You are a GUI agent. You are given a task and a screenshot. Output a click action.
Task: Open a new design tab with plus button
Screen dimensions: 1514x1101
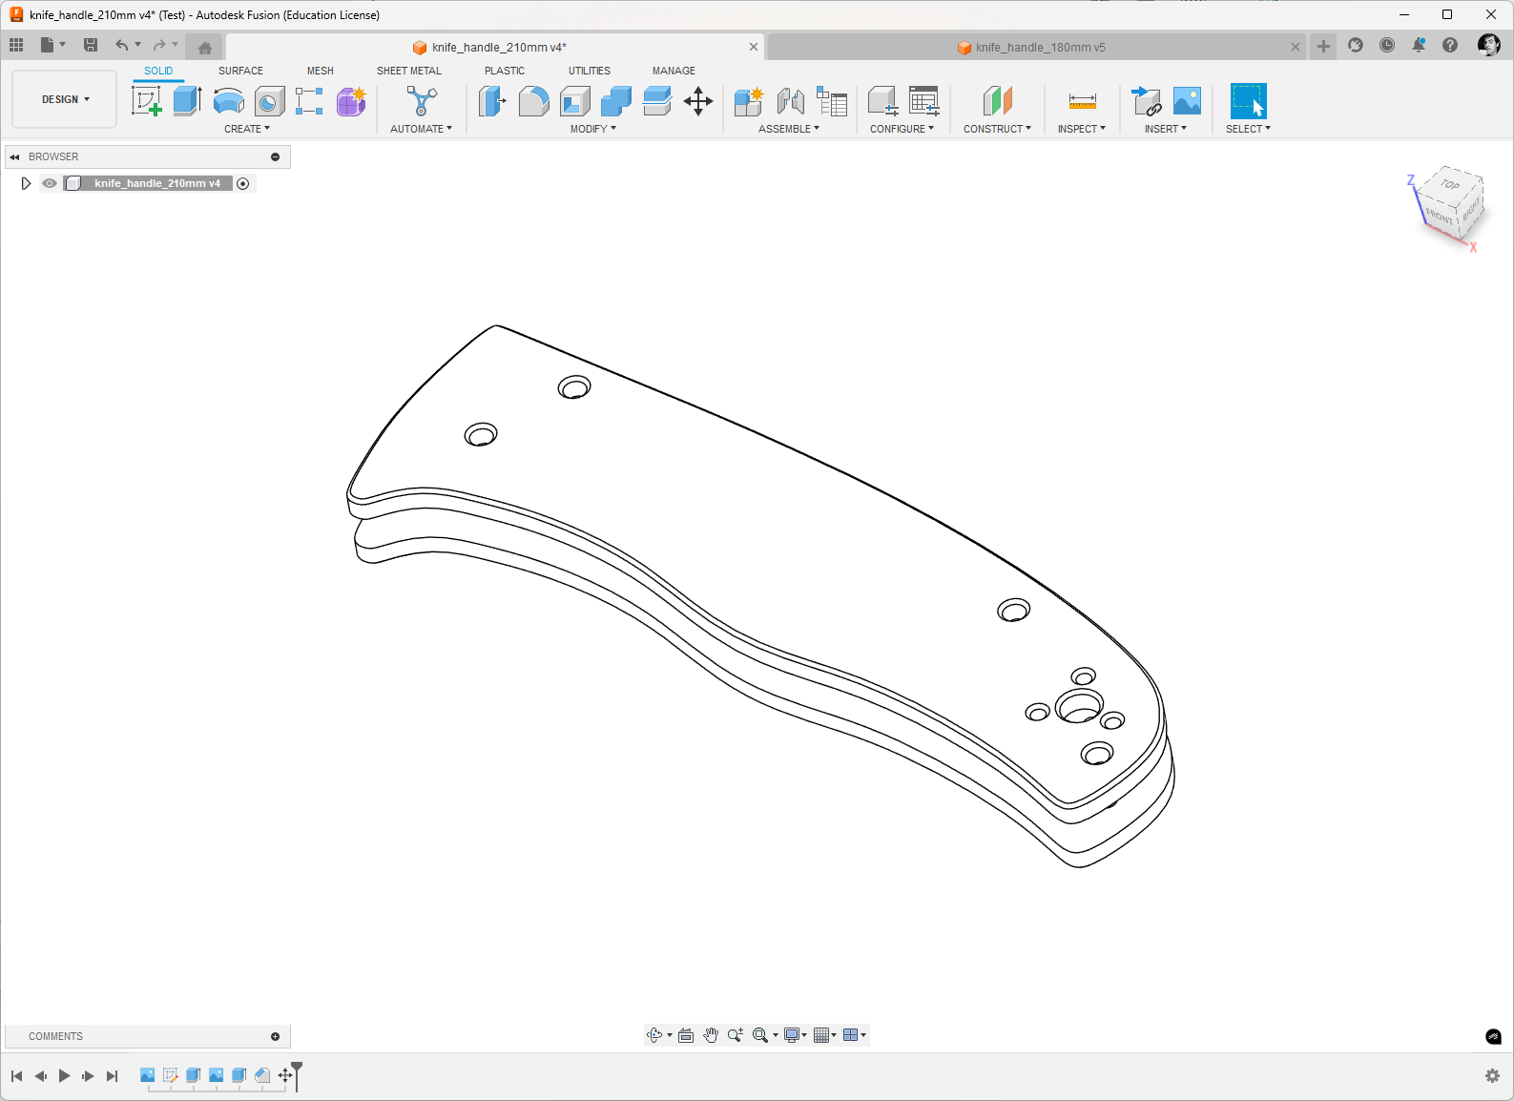[x=1323, y=46]
